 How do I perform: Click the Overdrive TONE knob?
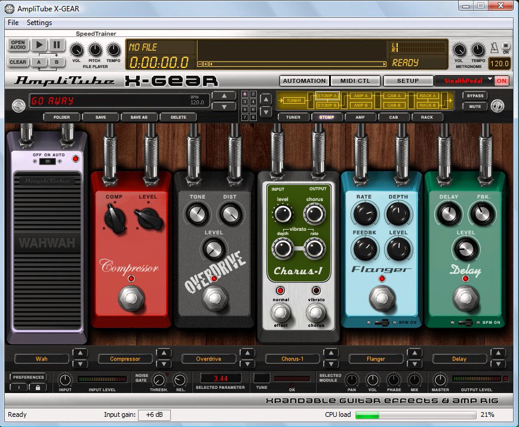point(197,213)
